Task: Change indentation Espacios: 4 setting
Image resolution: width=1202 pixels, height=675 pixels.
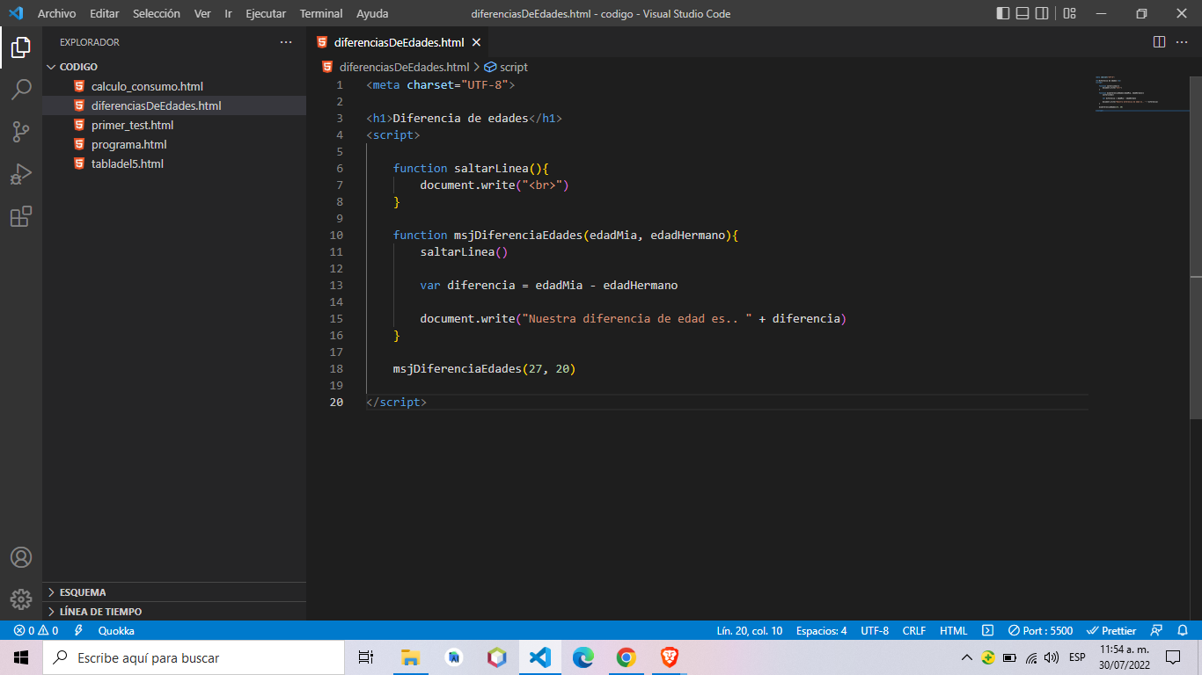Action: coord(822,630)
